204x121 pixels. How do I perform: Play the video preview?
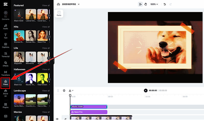[x=146, y=90]
